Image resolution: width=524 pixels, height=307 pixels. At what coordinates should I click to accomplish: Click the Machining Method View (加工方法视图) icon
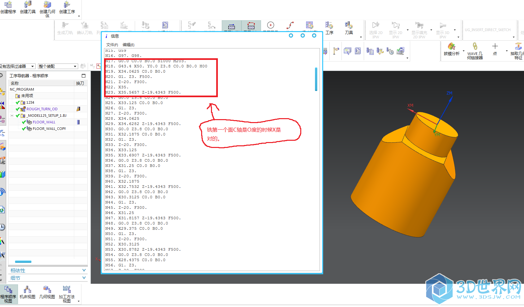tap(67, 289)
